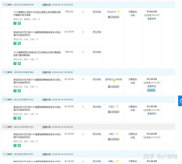Click yellow badge icon under white size M item
Screen dimensions: 182x164
coord(19,43)
